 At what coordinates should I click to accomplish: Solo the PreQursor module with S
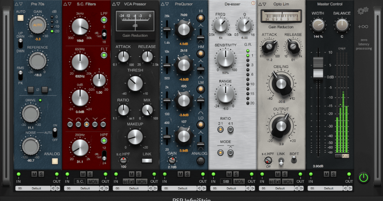coord(187,174)
